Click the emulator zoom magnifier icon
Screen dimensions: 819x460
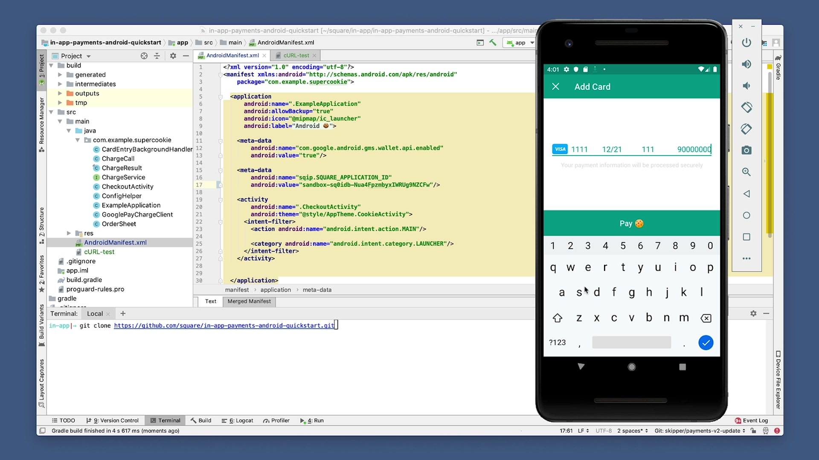pos(746,172)
